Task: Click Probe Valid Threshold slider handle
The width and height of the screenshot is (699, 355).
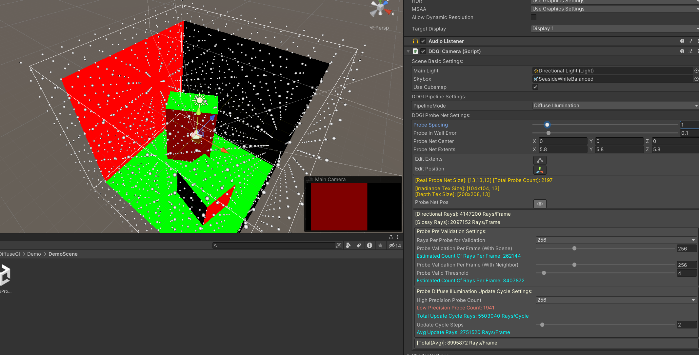Action: pyautogui.click(x=544, y=273)
